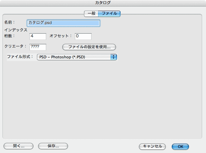Click the インデックス section label

point(16,30)
